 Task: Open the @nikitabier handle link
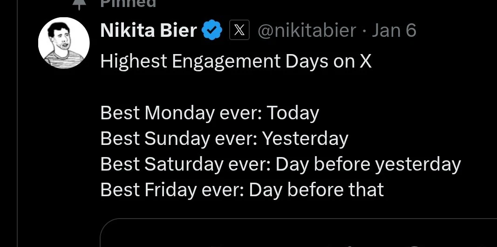[307, 31]
